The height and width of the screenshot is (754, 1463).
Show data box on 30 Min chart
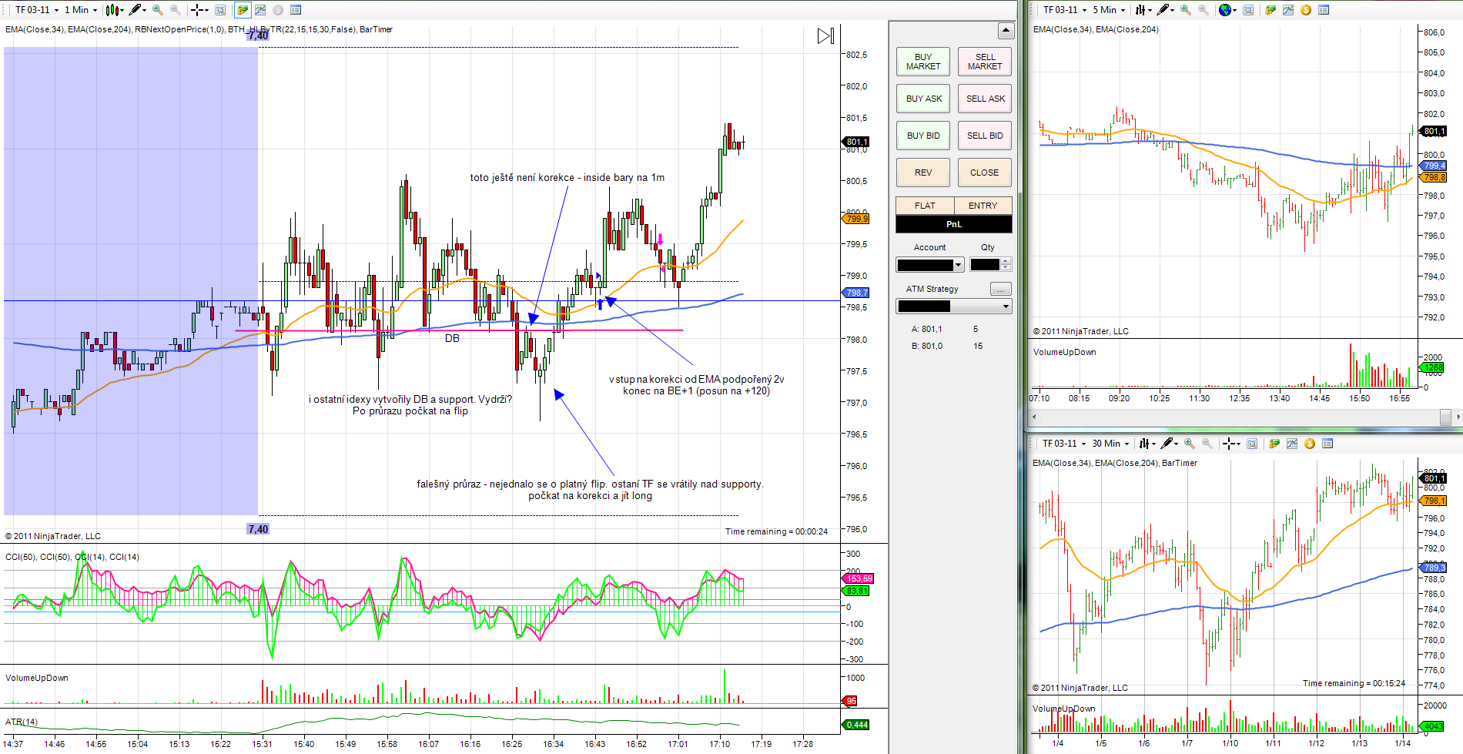pyautogui.click(x=1327, y=444)
